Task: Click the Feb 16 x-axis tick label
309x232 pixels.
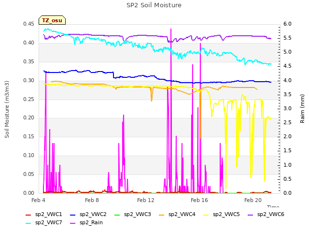Action: click(x=199, y=200)
